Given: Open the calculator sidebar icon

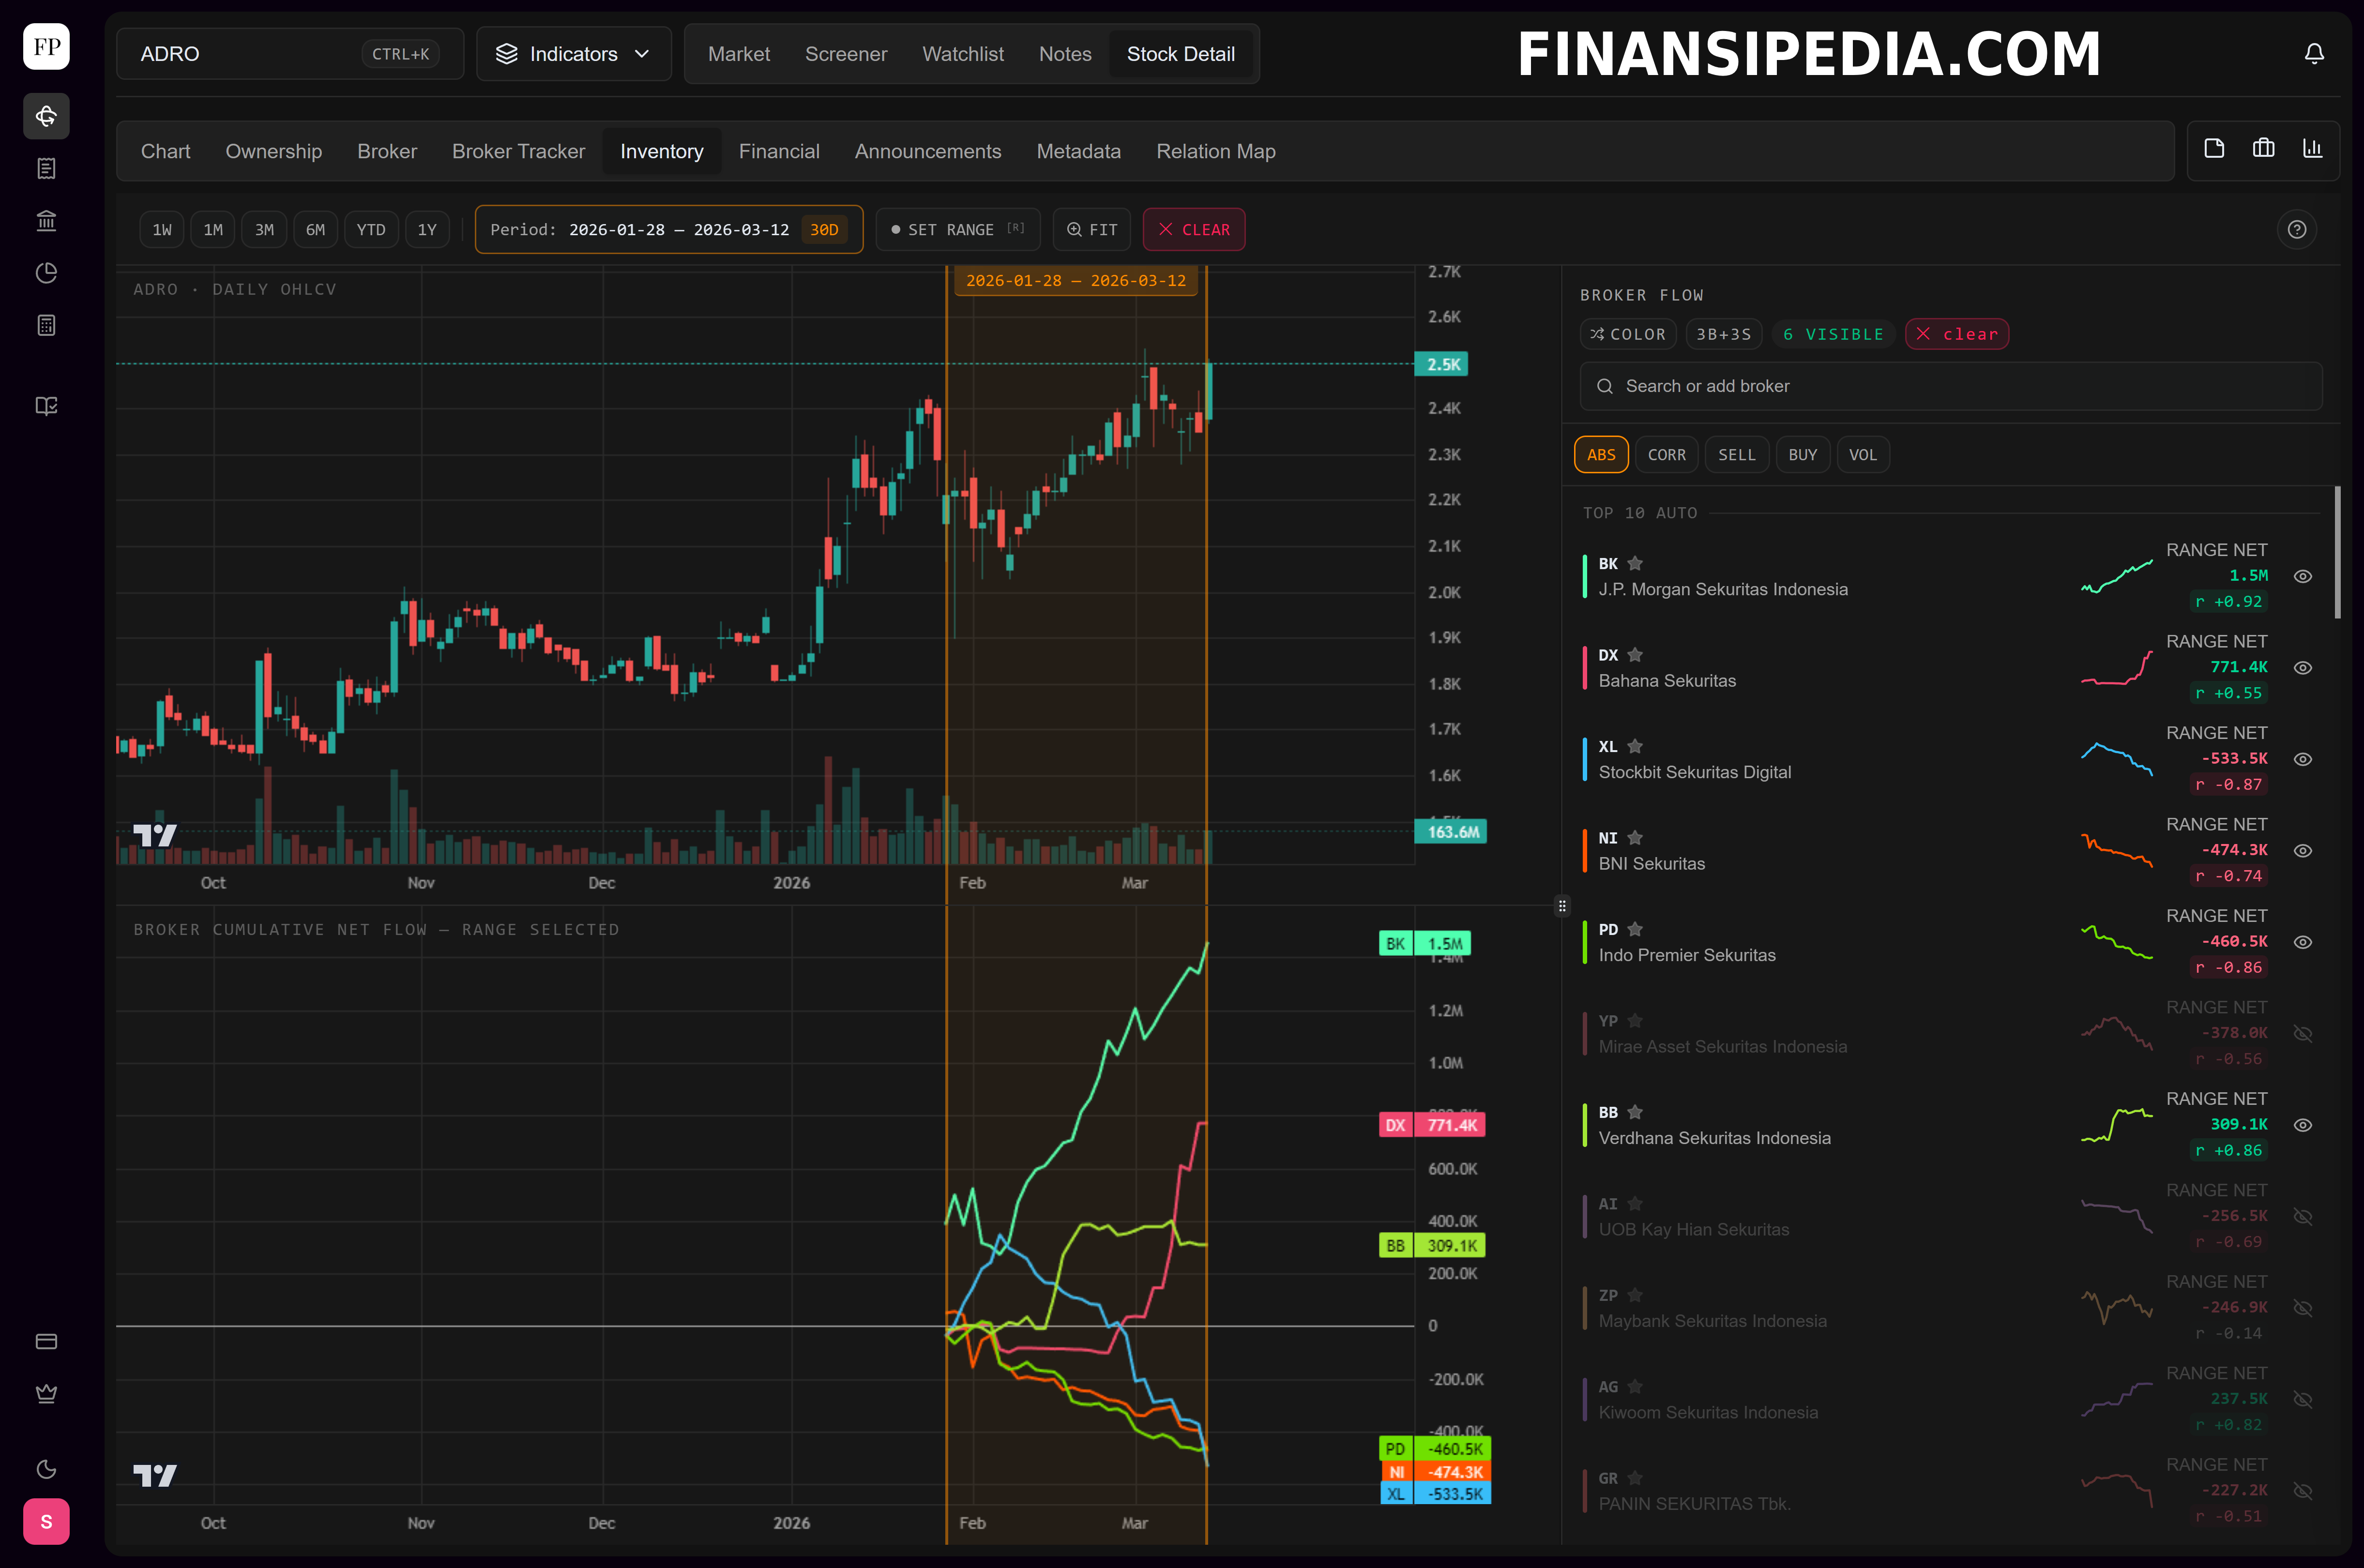Looking at the screenshot, I should (46, 325).
